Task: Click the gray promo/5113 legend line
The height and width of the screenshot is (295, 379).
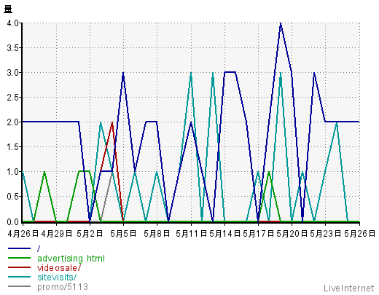Action: point(19,286)
